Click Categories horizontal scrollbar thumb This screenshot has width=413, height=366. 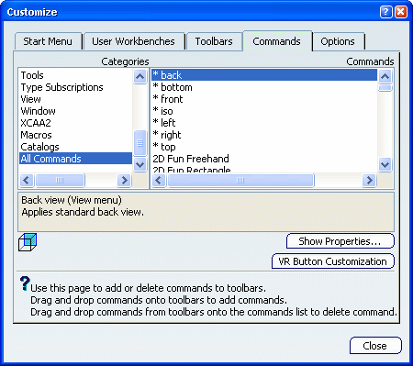click(60, 180)
